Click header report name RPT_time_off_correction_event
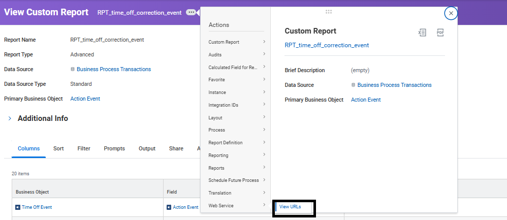This screenshot has width=507, height=220. [140, 13]
